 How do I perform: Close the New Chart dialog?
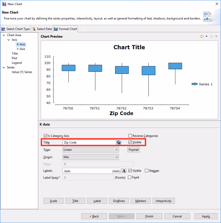tap(217, 4)
